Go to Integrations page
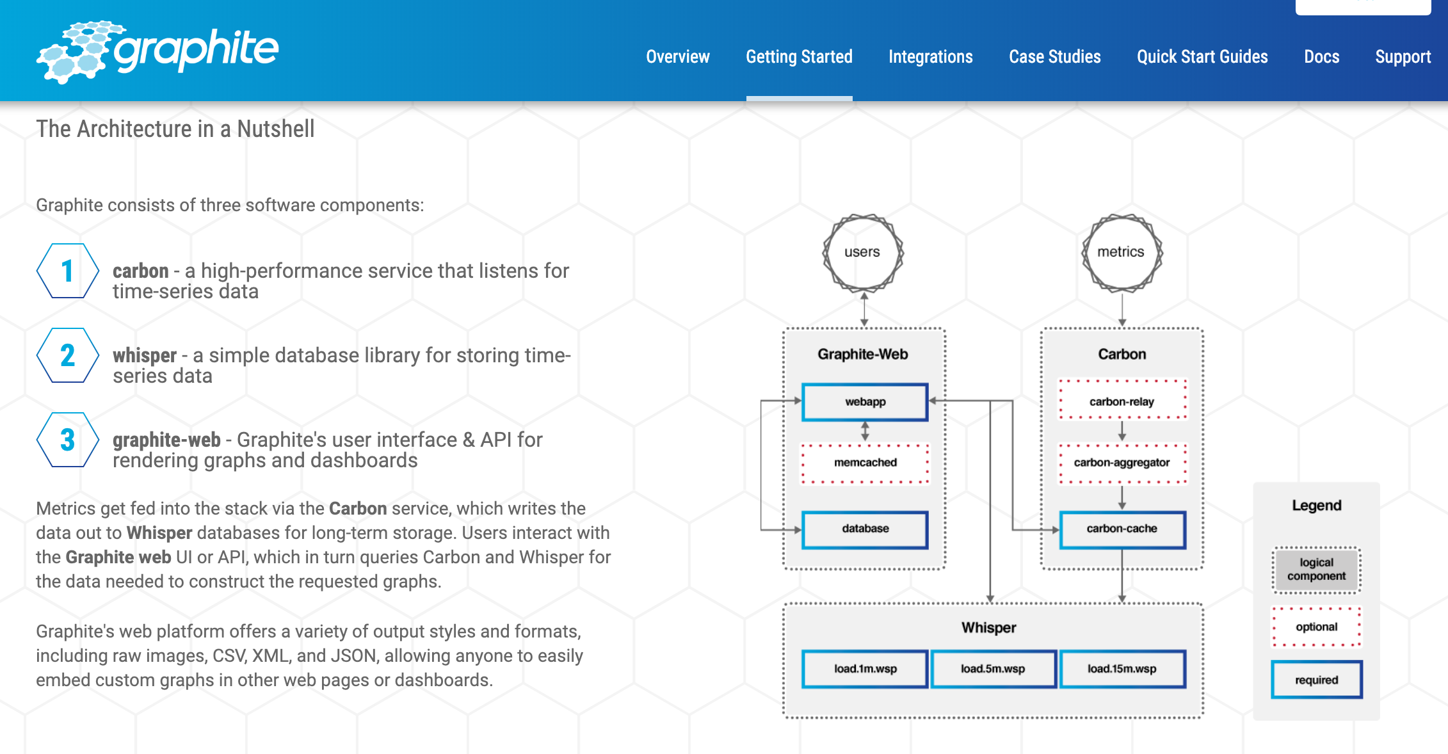This screenshot has height=754, width=1448. (930, 57)
